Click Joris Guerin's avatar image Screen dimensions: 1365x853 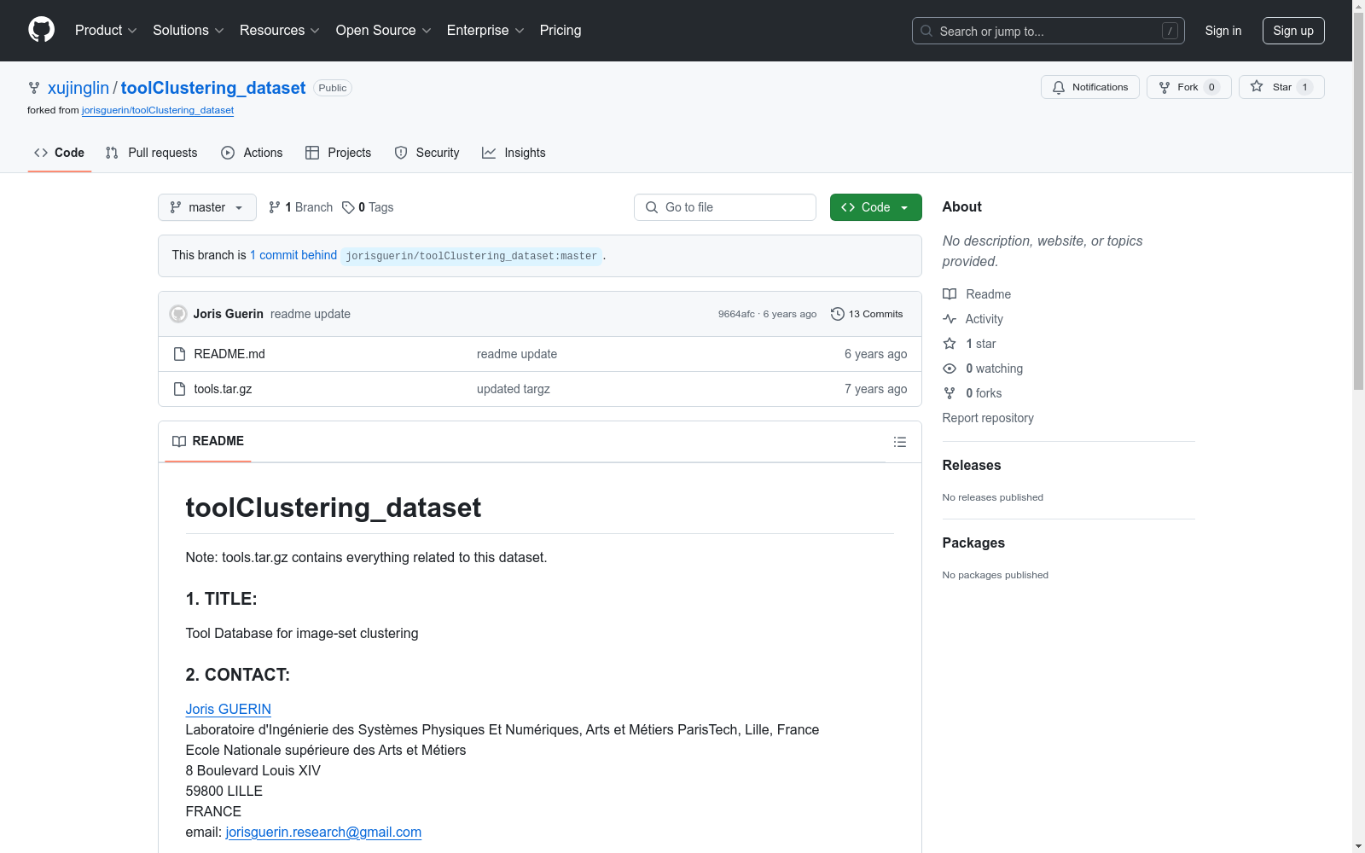[178, 314]
